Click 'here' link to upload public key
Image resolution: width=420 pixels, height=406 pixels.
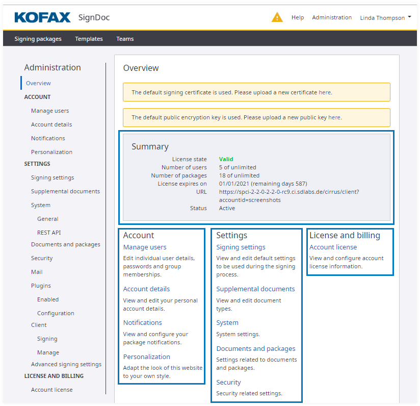click(x=334, y=117)
